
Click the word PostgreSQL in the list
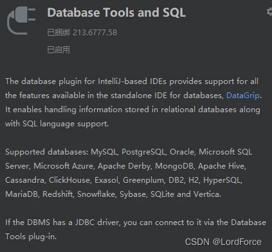pyautogui.click(x=143, y=152)
